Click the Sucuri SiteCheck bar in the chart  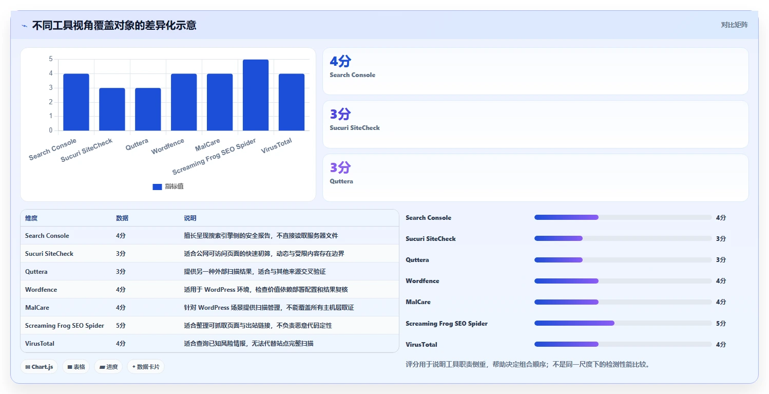[x=112, y=109]
